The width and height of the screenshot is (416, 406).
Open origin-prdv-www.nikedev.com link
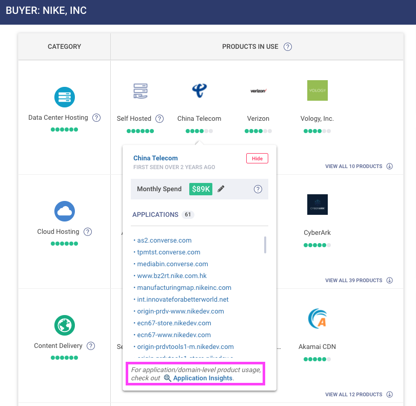tap(181, 311)
